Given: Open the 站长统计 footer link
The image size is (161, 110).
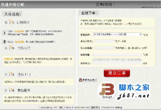Looking at the screenshot, I should coord(95,107).
